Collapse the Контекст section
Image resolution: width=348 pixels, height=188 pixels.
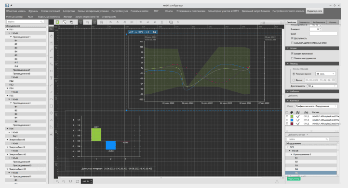288,100
